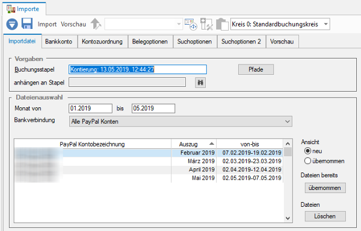Select the Importdatei tab
Image resolution: width=361 pixels, height=231 pixels.
click(22, 41)
